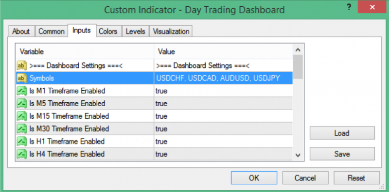The height and width of the screenshot is (192, 389).
Task: Select the 'Is M1 Timeframe Enabled' variable name
Action: (67, 91)
